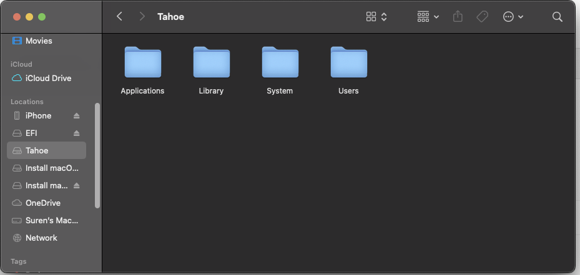Open Network in the sidebar
Screen dimensions: 580x275
[x=47, y=238]
